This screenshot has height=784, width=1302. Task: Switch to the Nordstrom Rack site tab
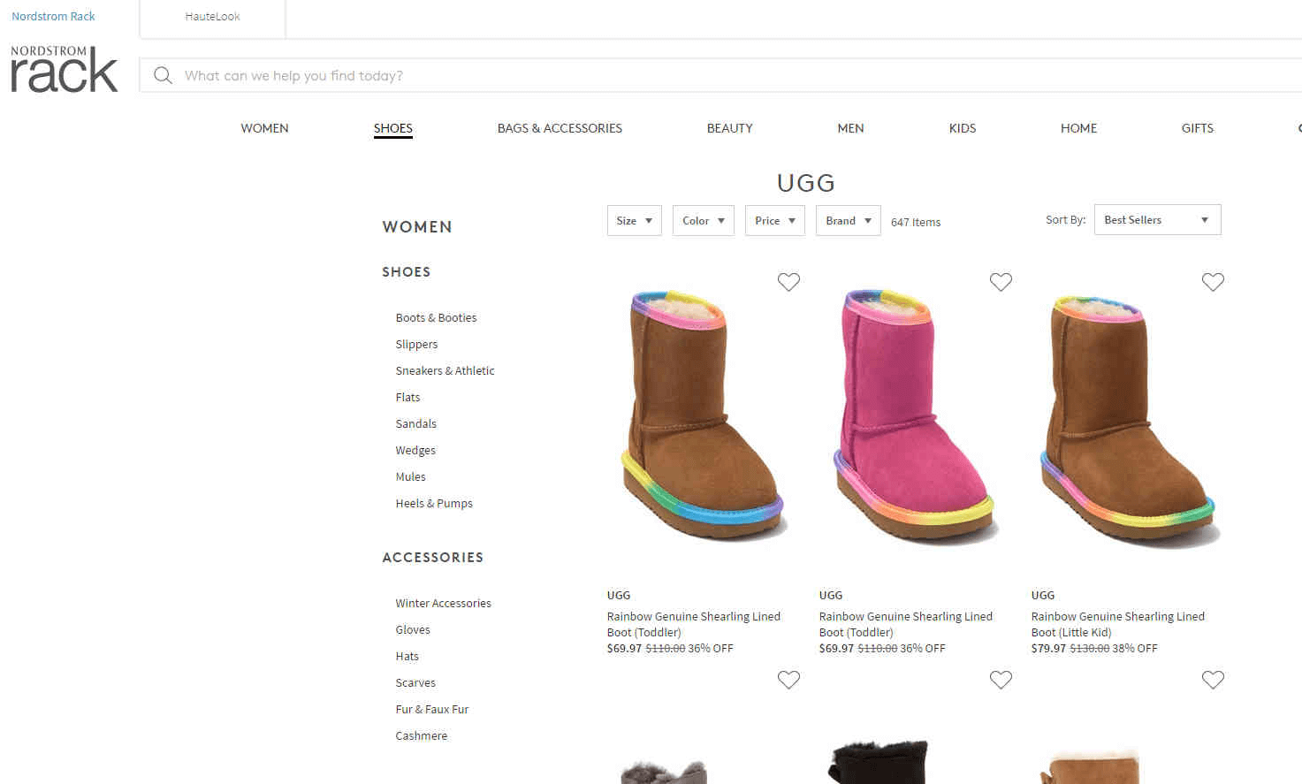click(53, 16)
